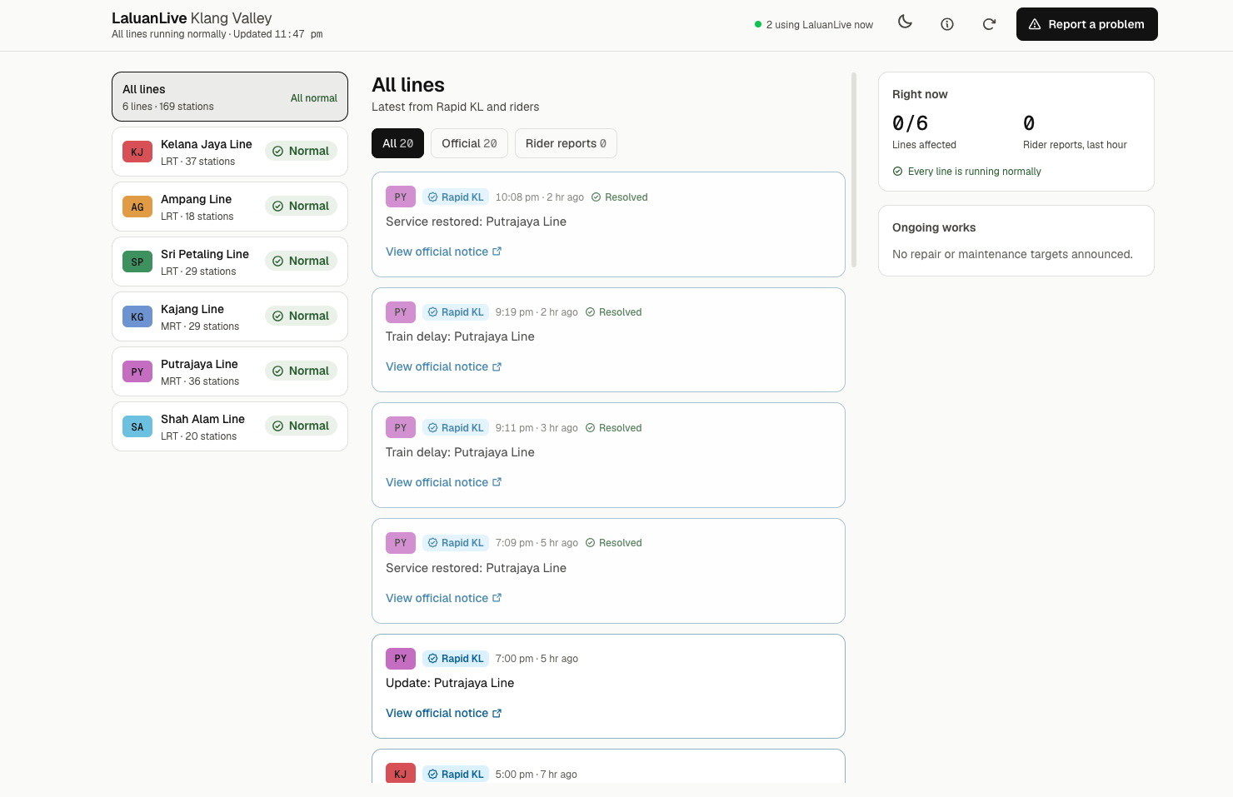The image size is (1233, 797).
Task: Toggle dark mode with the moon icon
Action: (x=905, y=23)
